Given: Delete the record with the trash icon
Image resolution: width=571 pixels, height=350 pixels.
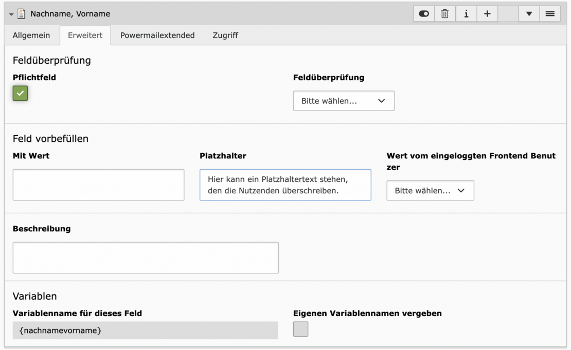Looking at the screenshot, I should (445, 14).
